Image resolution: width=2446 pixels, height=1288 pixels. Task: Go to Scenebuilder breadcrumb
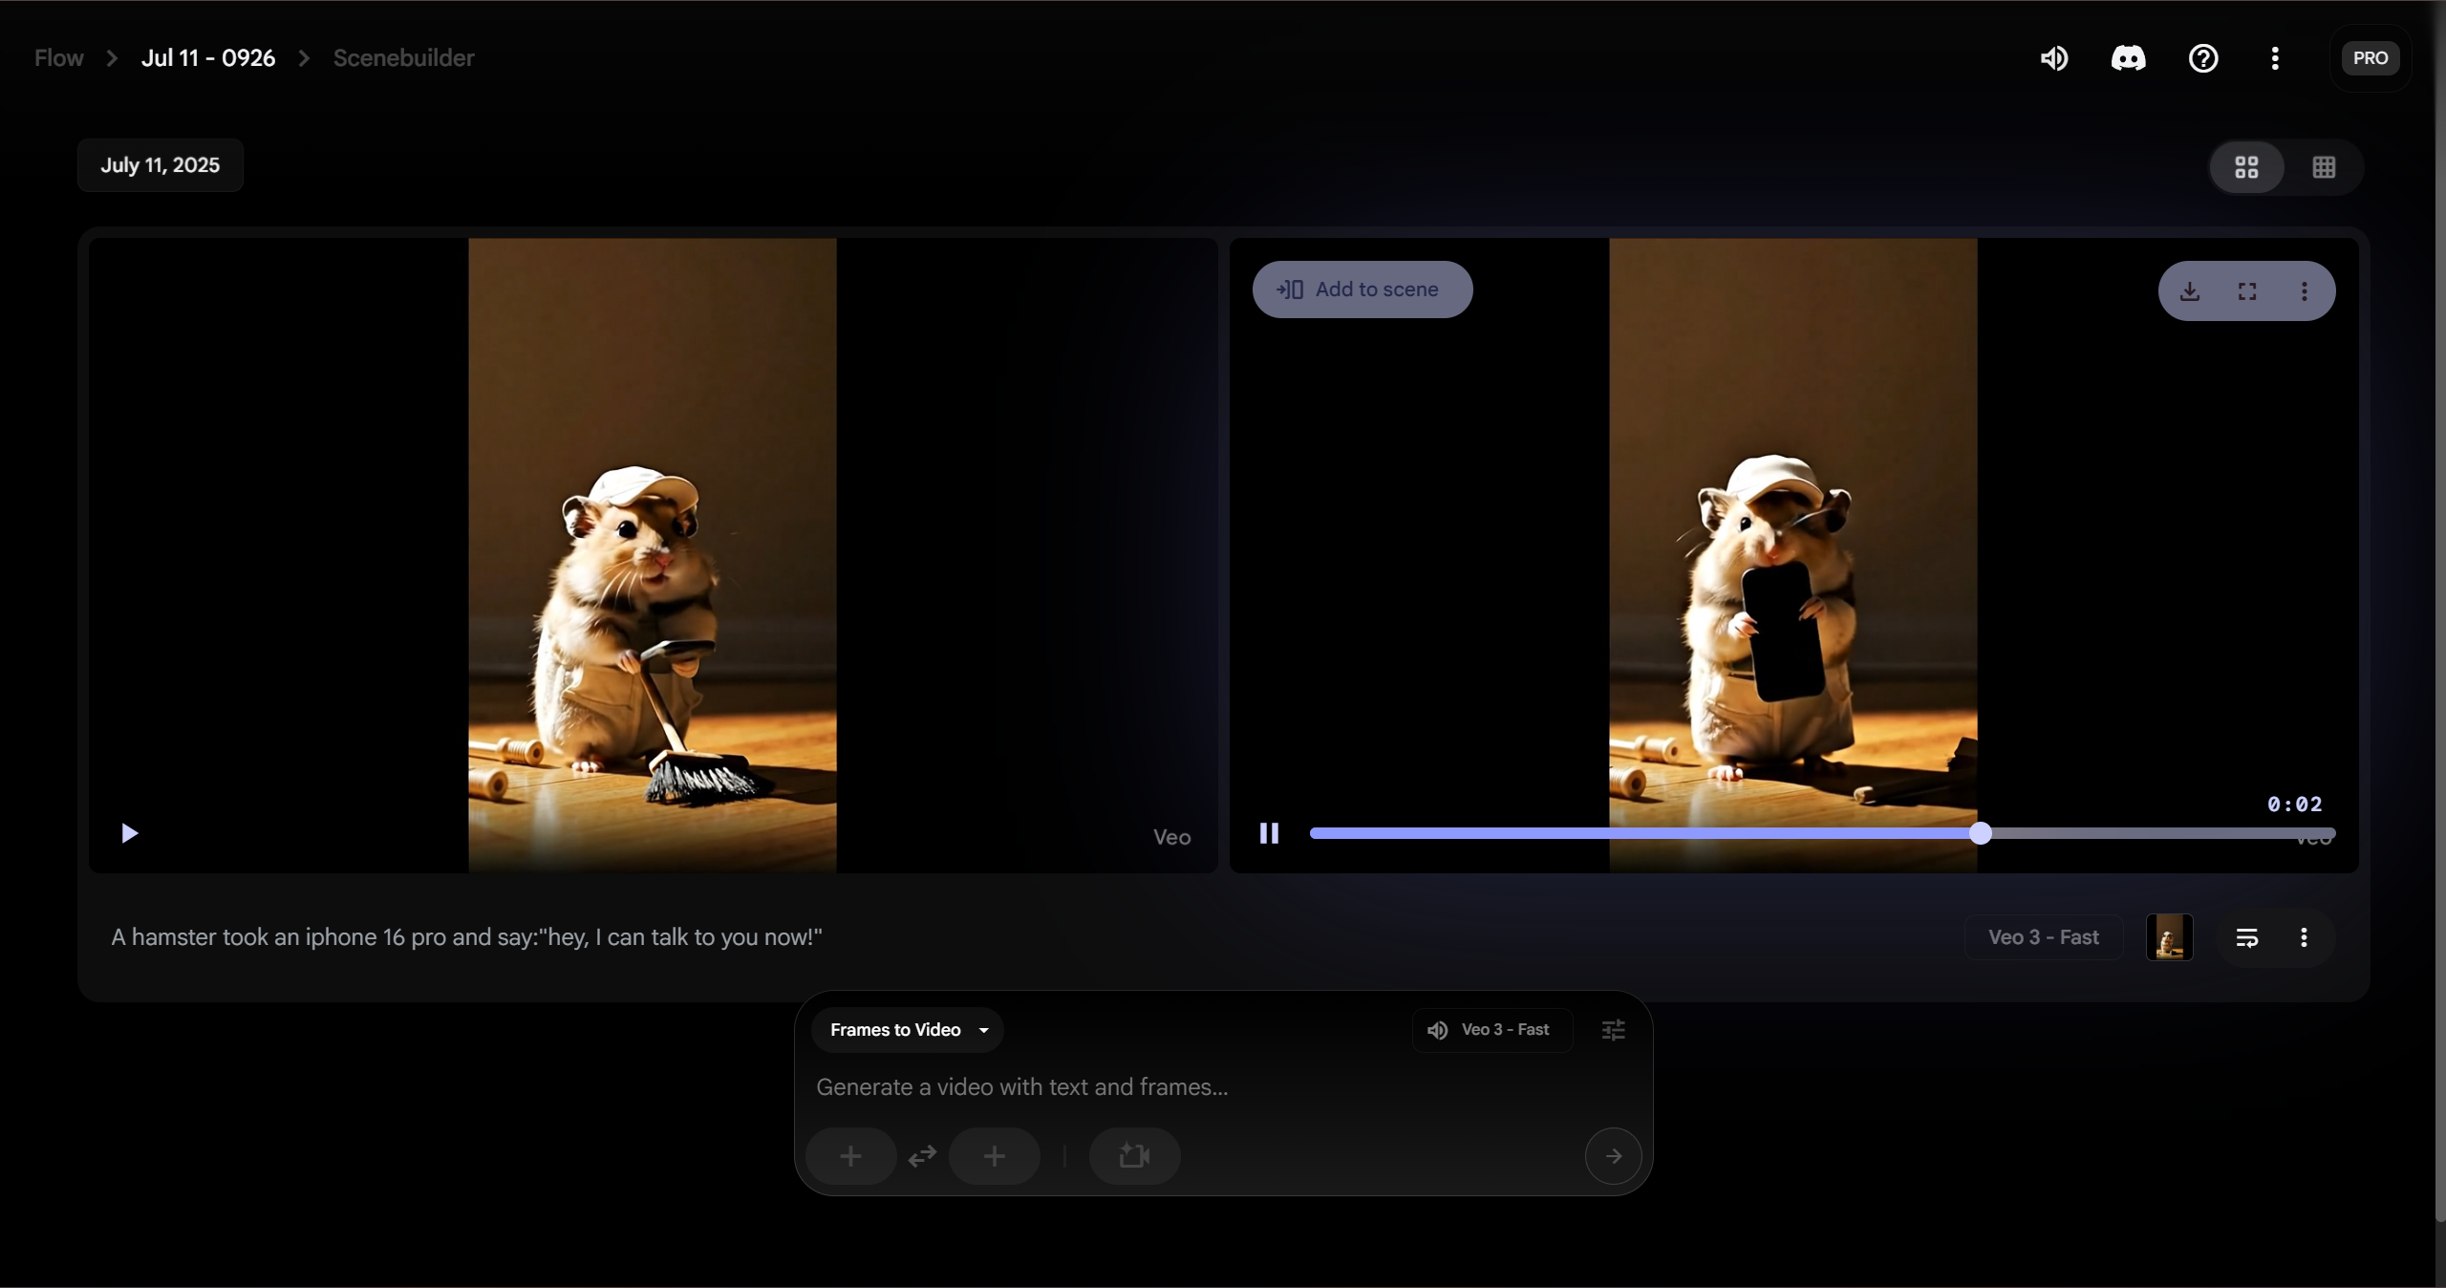click(403, 58)
